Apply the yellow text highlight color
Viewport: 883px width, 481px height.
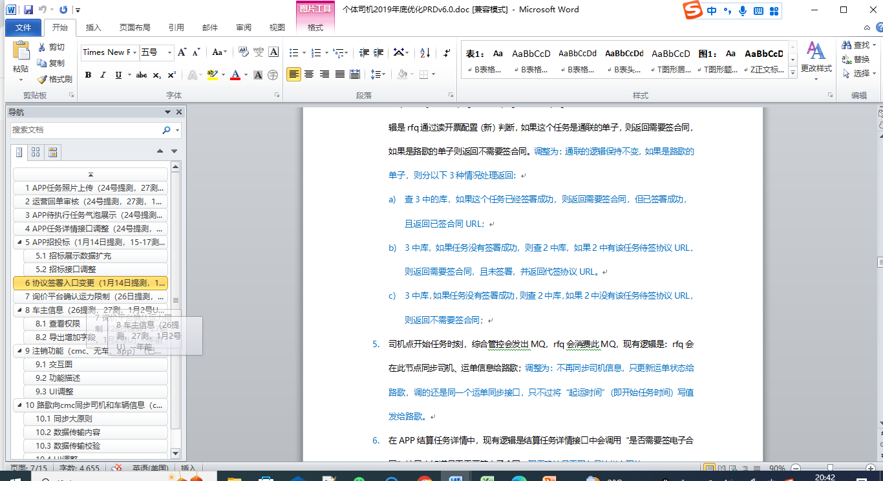point(211,75)
